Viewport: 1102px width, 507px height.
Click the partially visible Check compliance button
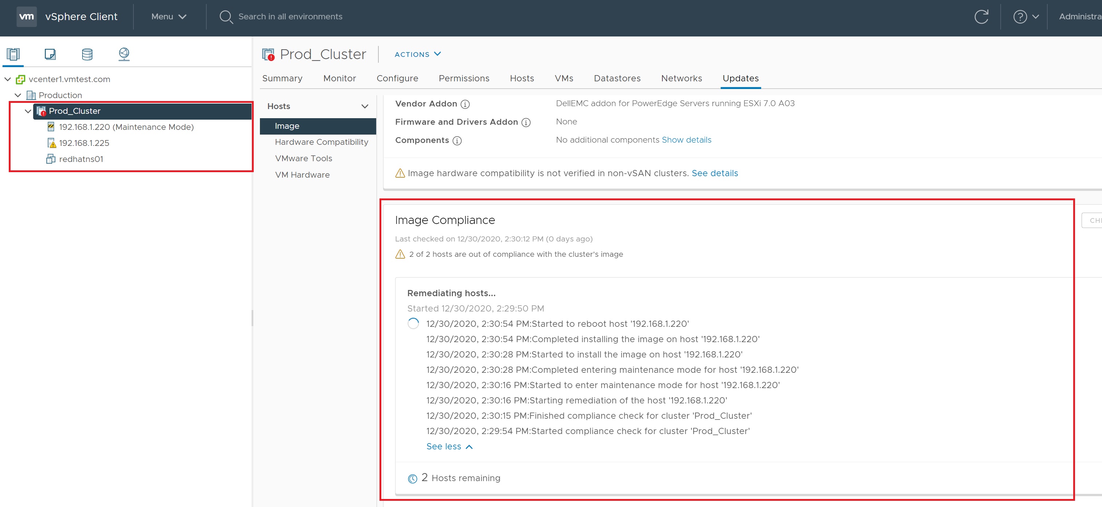[1092, 221]
